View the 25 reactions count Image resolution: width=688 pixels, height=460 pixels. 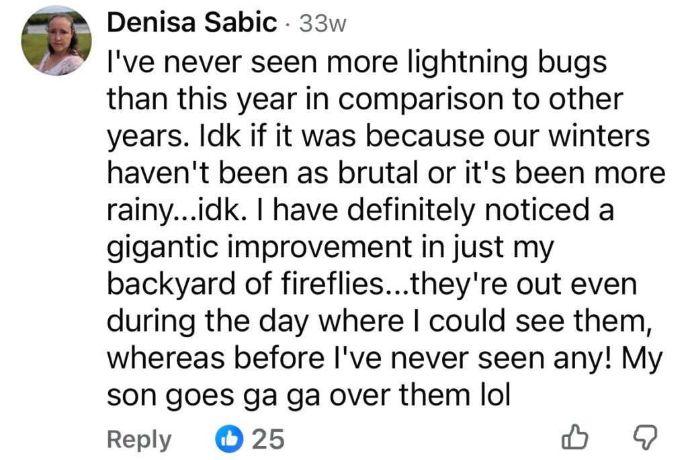coord(267,439)
